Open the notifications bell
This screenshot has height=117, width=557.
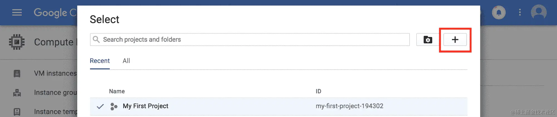499,13
